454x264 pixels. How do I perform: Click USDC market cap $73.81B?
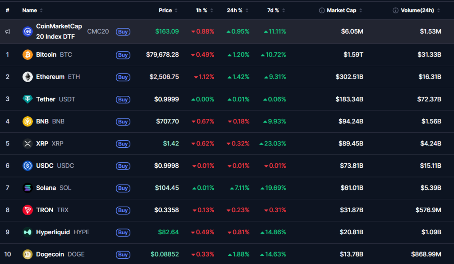point(352,165)
